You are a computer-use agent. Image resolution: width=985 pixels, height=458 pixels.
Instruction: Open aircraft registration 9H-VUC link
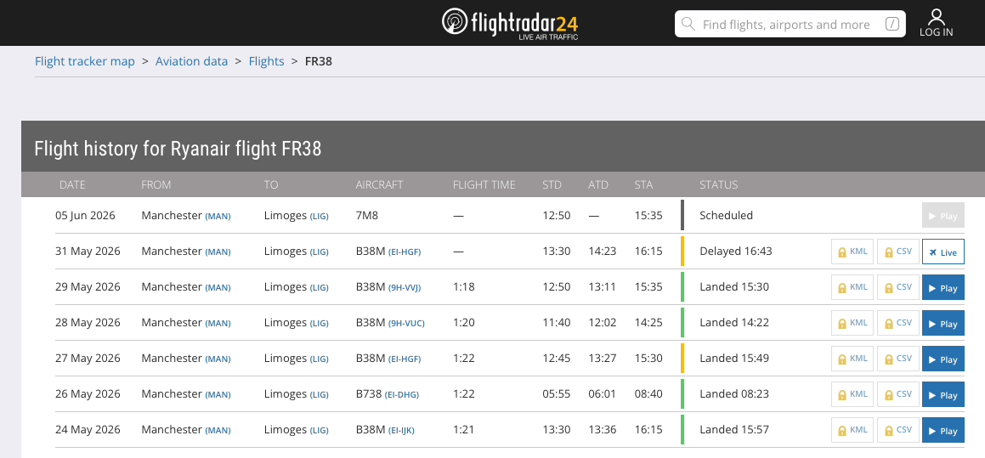coord(406,324)
